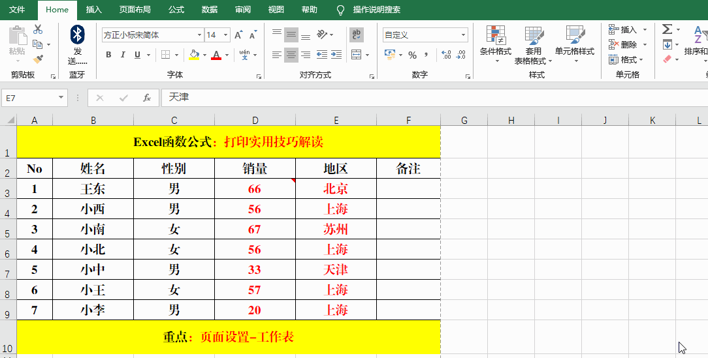The height and width of the screenshot is (358, 708).
Task: Apply red font color A
Action: (216, 55)
